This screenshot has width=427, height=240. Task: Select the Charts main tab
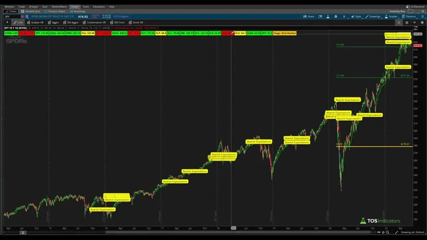(x=75, y=7)
